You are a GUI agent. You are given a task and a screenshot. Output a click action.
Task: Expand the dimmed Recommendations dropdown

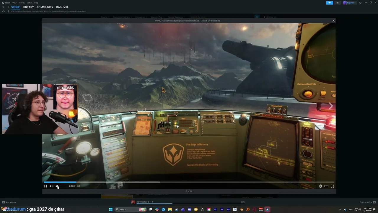point(122,17)
